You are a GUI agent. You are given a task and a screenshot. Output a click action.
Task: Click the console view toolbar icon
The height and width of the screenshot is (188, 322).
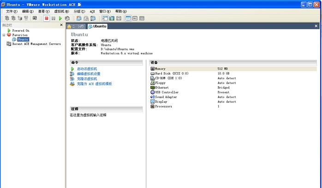tap(142, 18)
